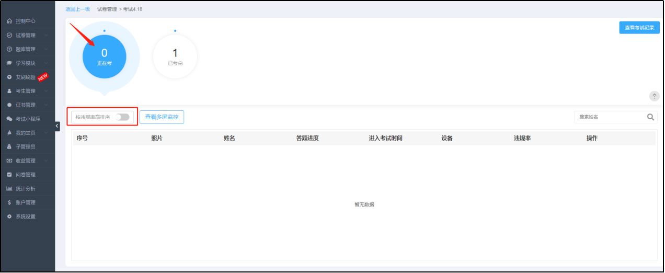
Task: Toggle 按违规率高排序 switch
Action: click(122, 117)
